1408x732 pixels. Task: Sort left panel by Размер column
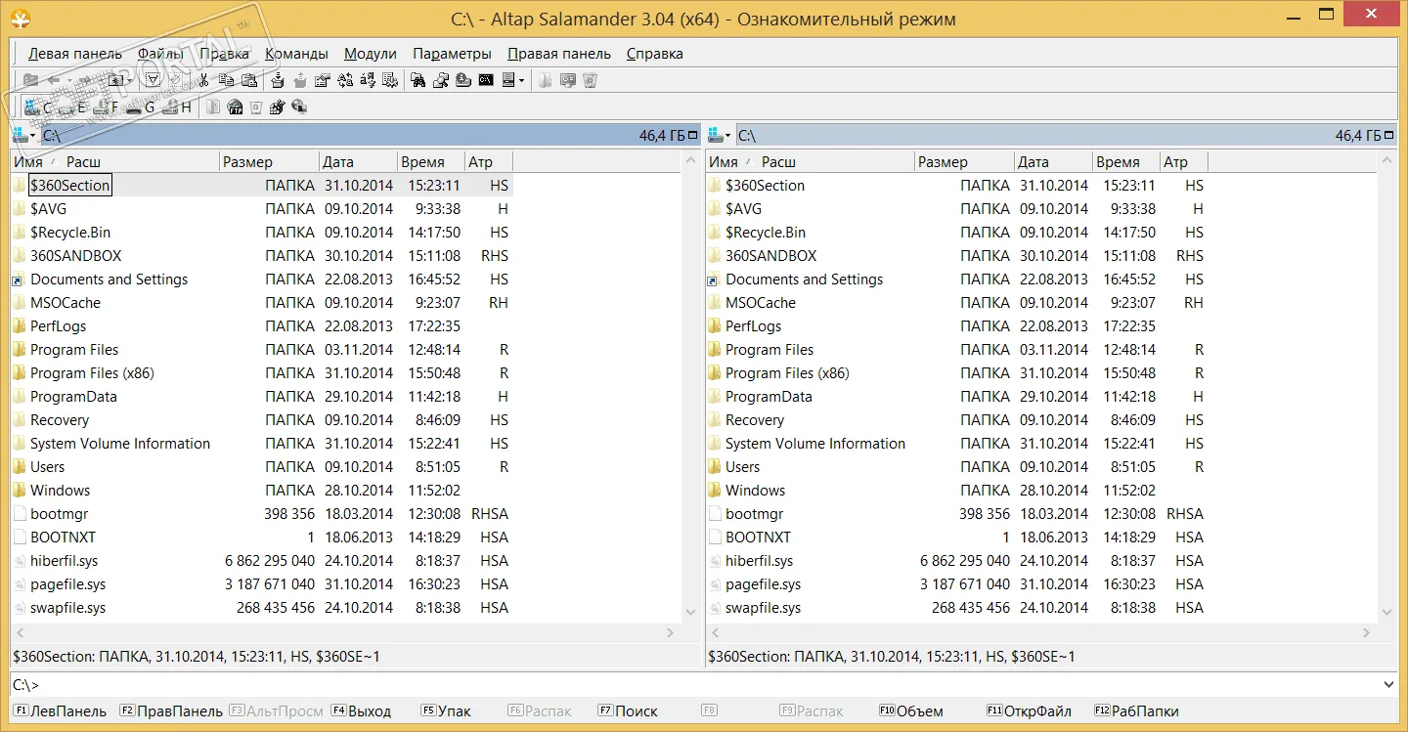pyautogui.click(x=270, y=161)
